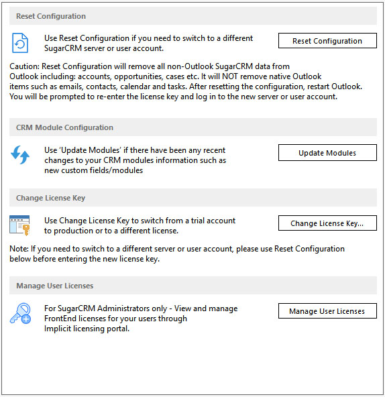Select the Manage User Licenses section header

click(193, 286)
